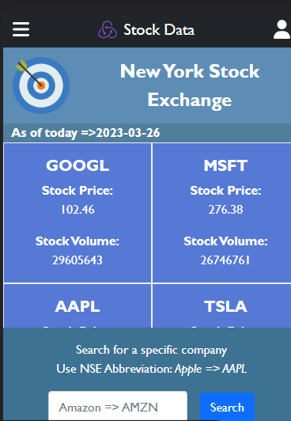Open the user profile icon
291x421 pixels.
[x=282, y=29]
